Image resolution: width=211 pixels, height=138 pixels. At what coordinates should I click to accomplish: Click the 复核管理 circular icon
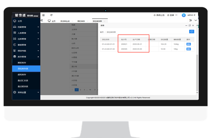pyautogui.click(x=15, y=45)
